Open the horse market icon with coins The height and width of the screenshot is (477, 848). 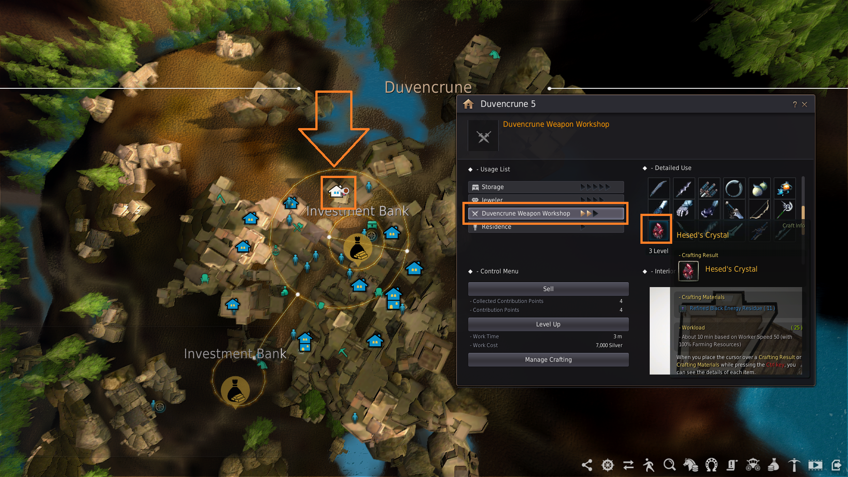691,465
